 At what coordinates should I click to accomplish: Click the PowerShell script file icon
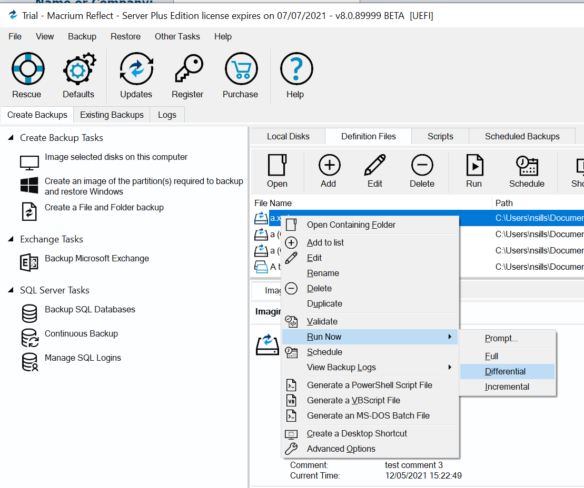coord(291,385)
